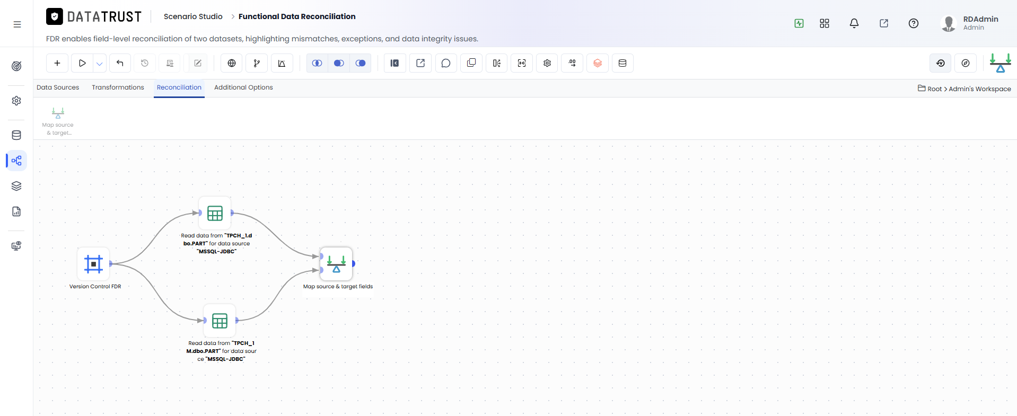Click the orange layers stack icon

(x=598, y=63)
